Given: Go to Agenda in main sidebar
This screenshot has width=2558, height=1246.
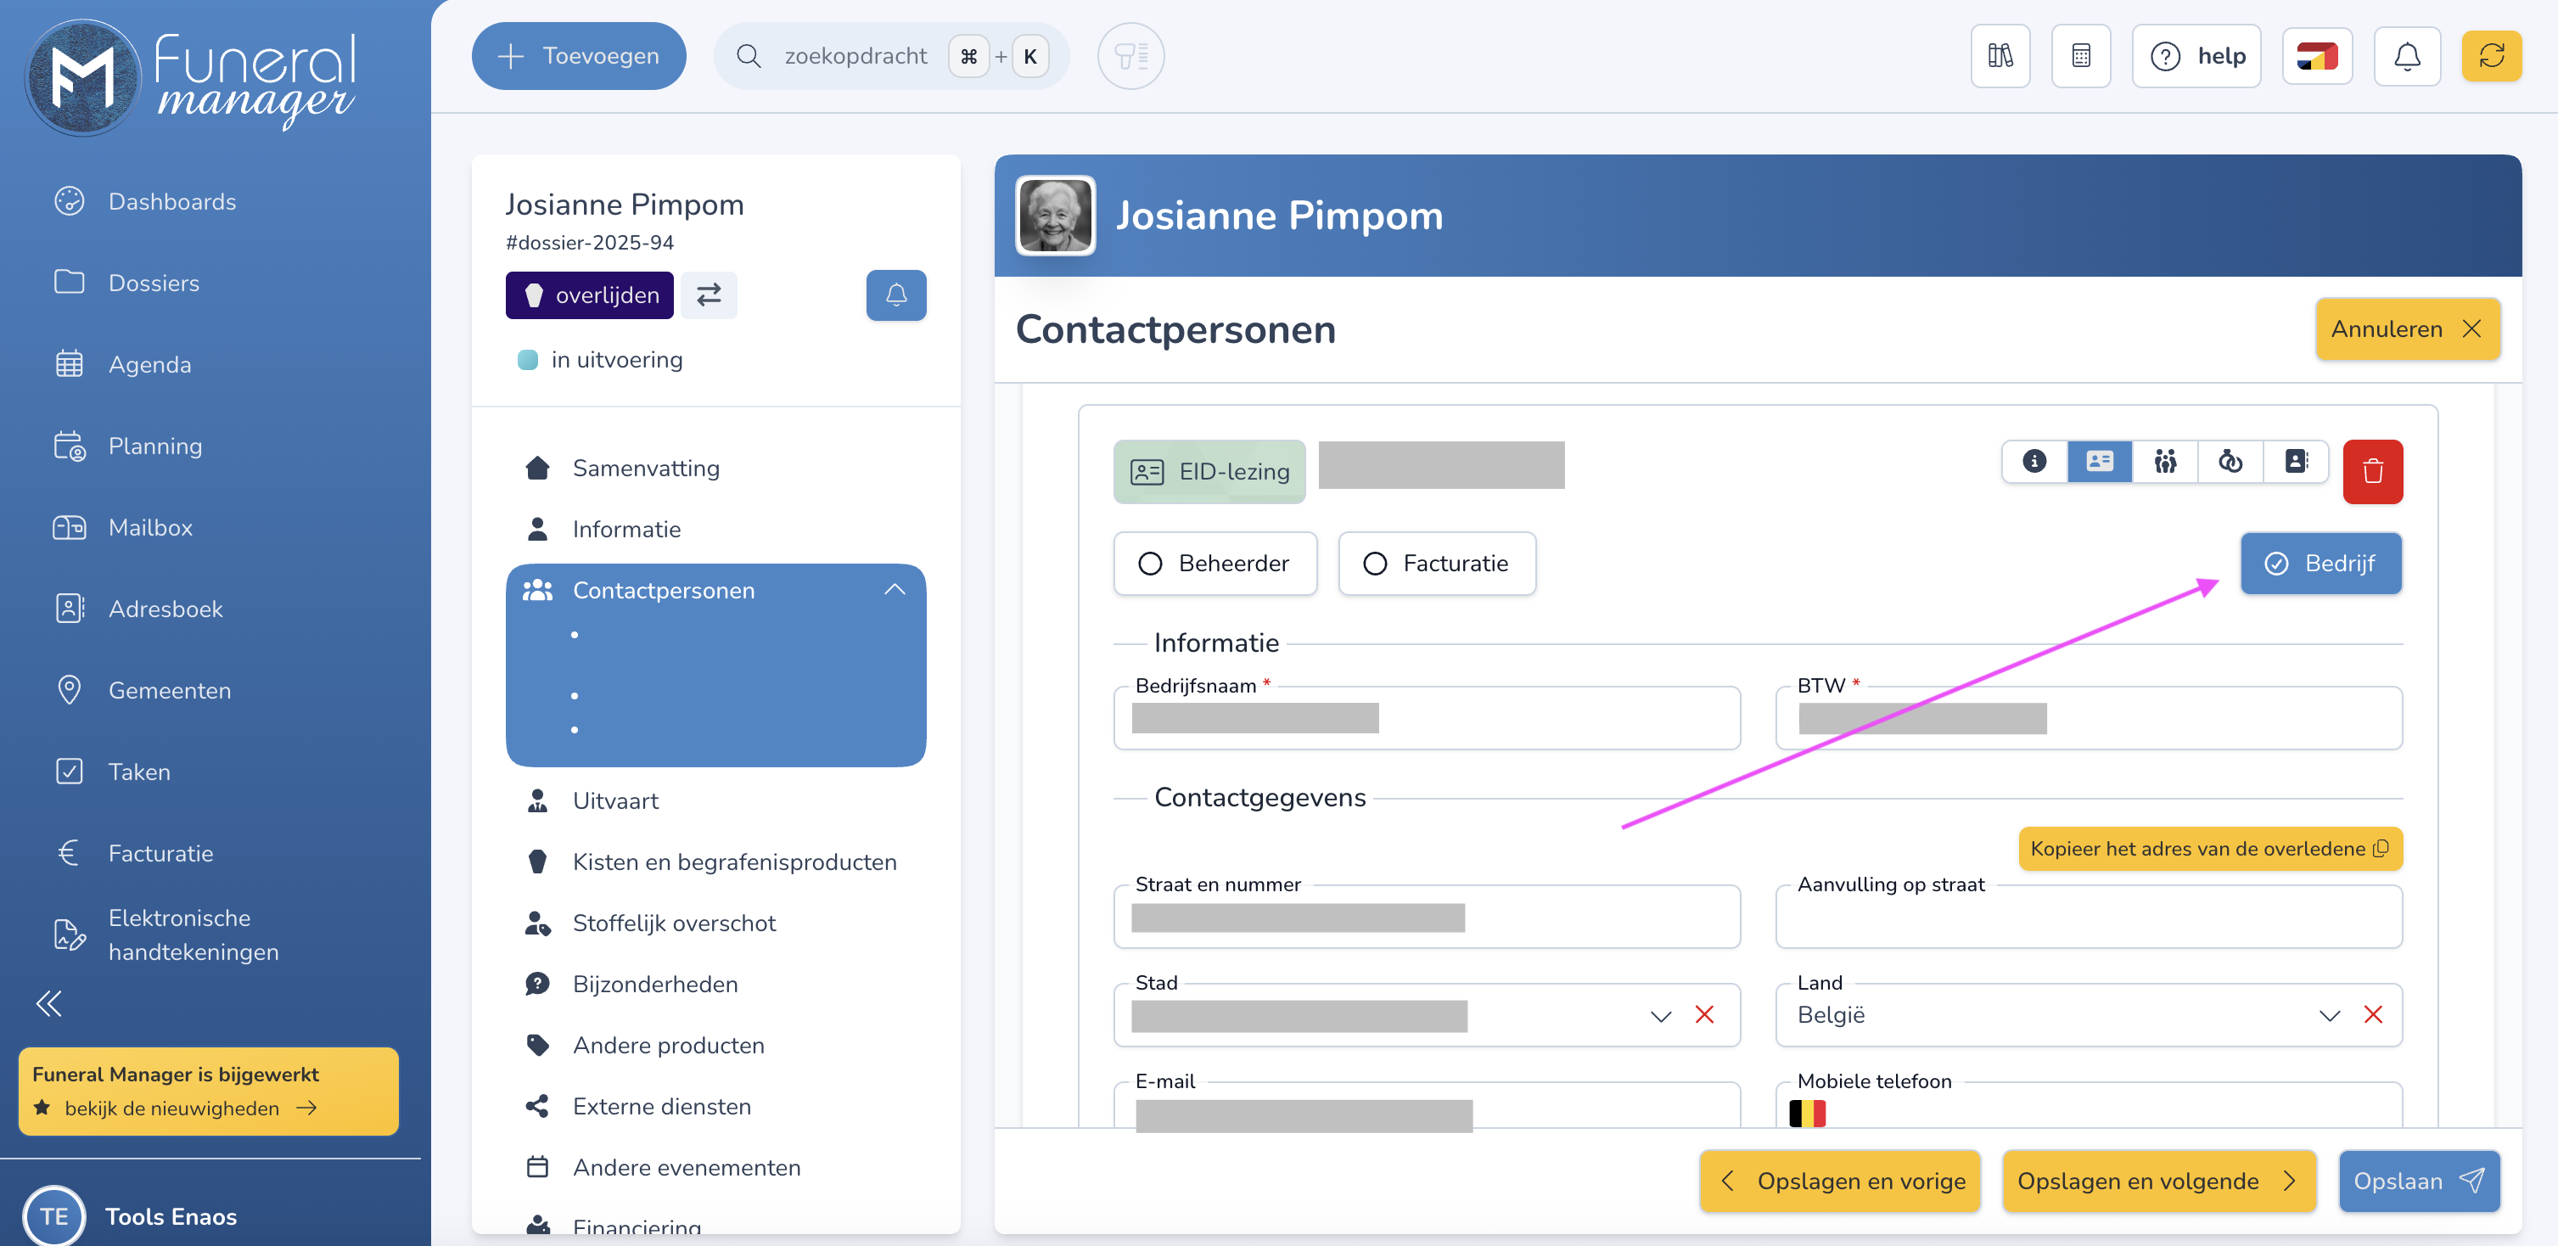Looking at the screenshot, I should point(149,364).
